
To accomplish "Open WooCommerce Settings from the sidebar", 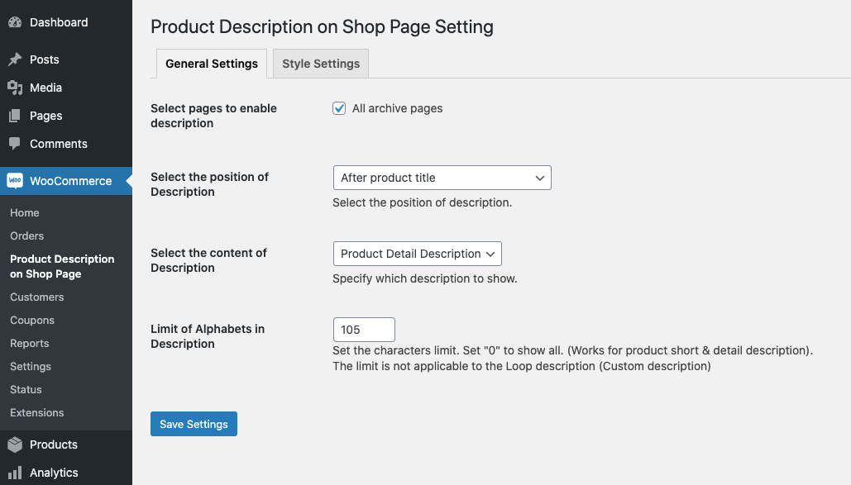I will click(30, 366).
